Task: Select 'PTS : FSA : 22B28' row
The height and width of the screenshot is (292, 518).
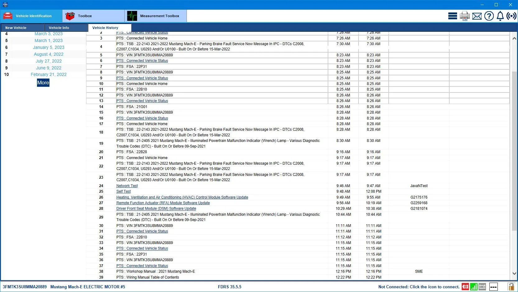Action: 132,152
